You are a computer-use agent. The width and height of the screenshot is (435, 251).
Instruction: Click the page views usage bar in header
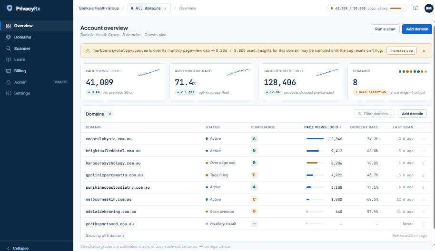[x=396, y=8]
